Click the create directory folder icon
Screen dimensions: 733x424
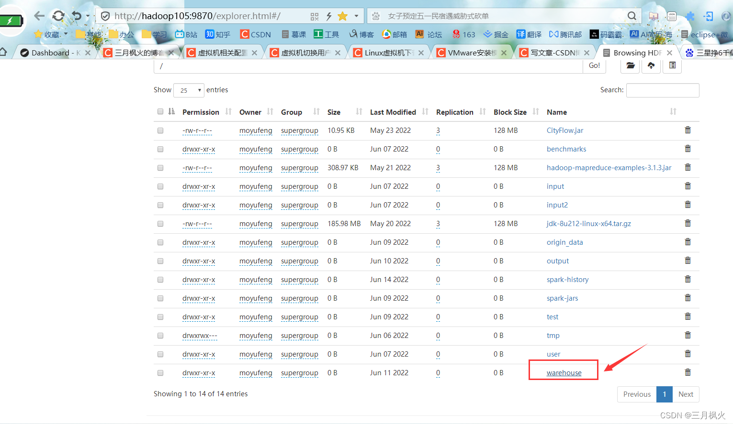[x=631, y=65]
